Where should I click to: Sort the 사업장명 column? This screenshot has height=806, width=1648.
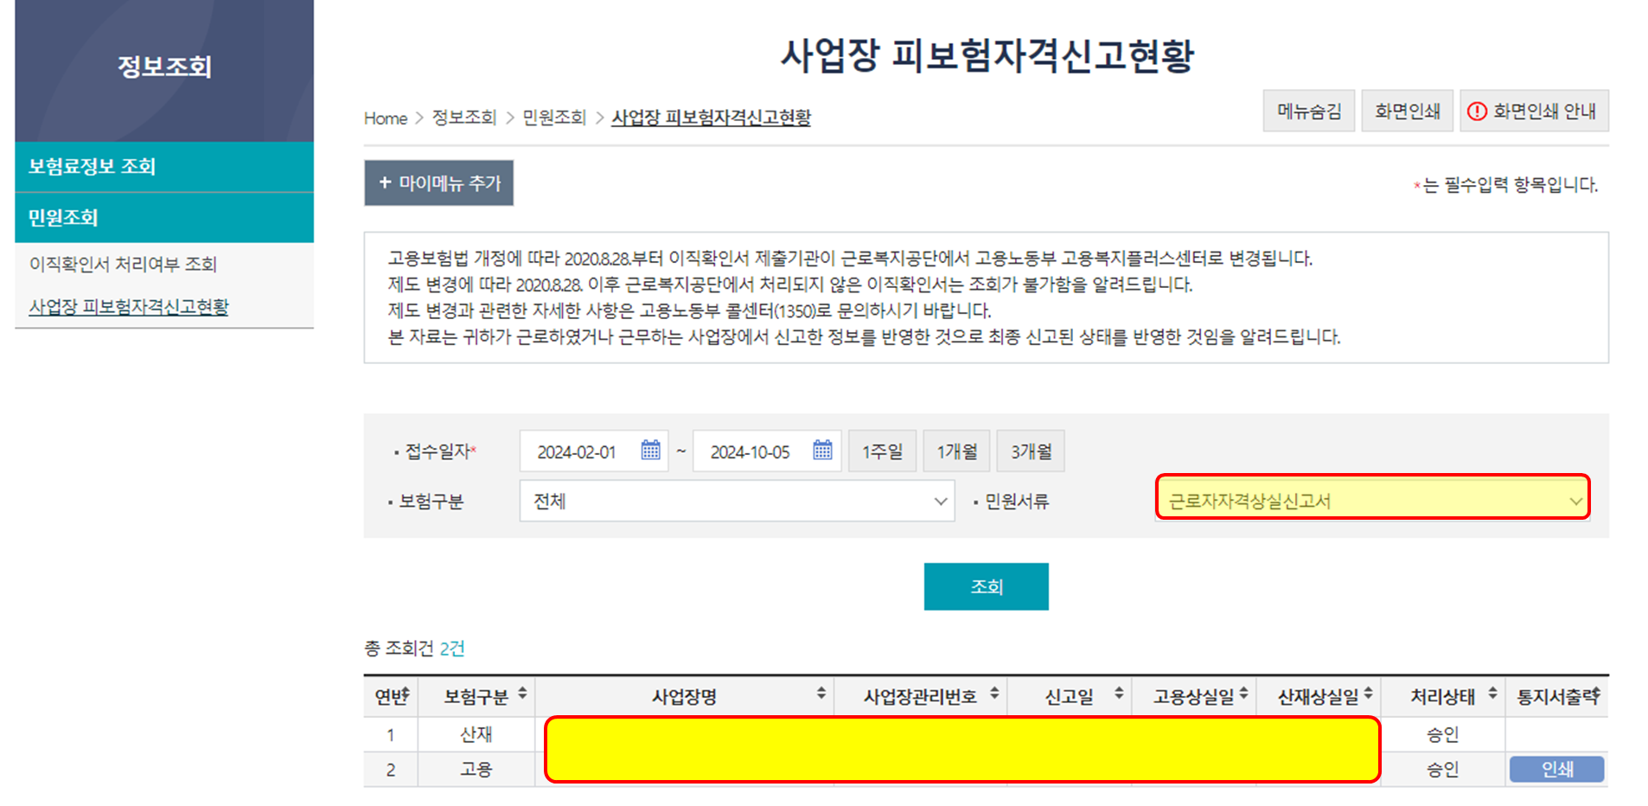pyautogui.click(x=821, y=695)
